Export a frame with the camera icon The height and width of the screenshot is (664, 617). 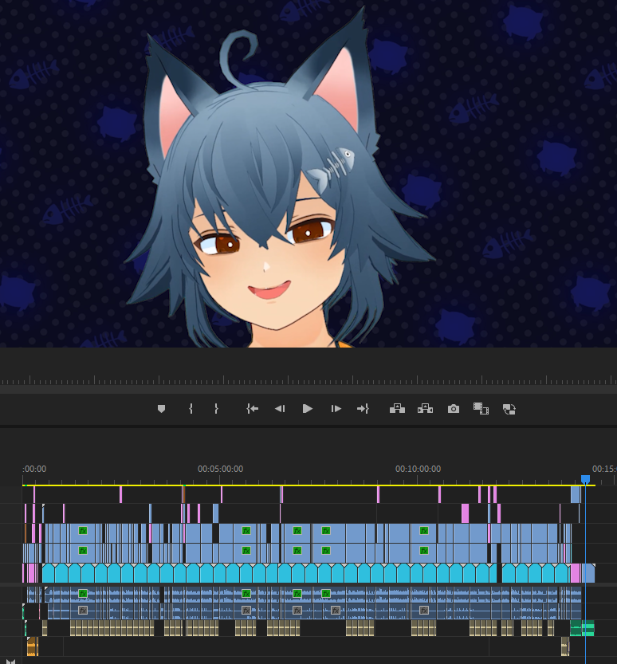454,409
